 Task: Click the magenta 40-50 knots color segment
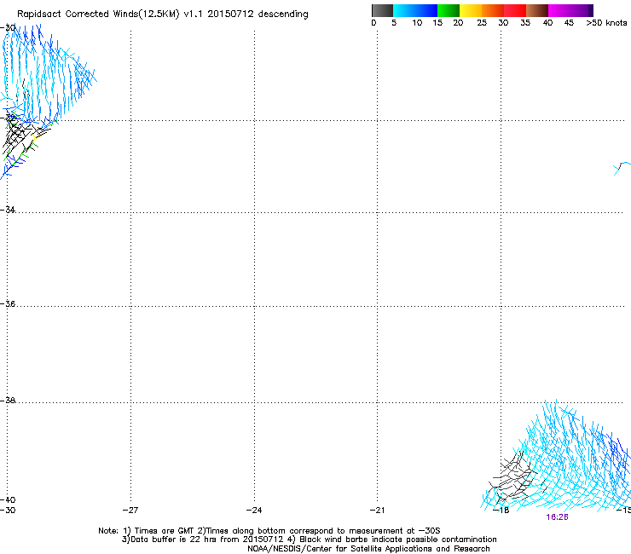568,10
